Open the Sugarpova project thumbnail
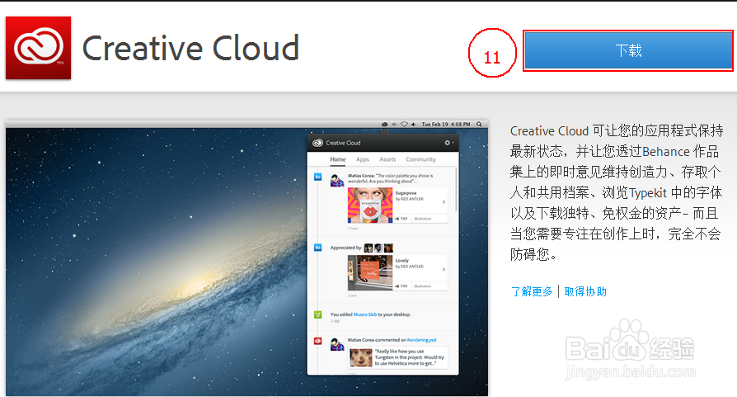Screen dimensions: 737x397 [x=370, y=205]
